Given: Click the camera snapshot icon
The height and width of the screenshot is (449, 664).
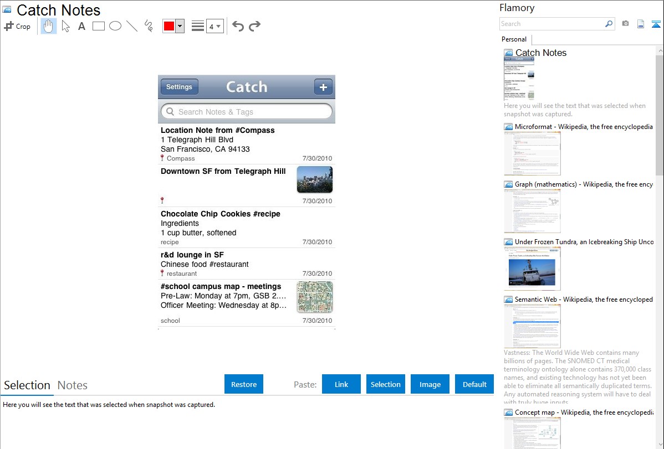Looking at the screenshot, I should pyautogui.click(x=625, y=24).
